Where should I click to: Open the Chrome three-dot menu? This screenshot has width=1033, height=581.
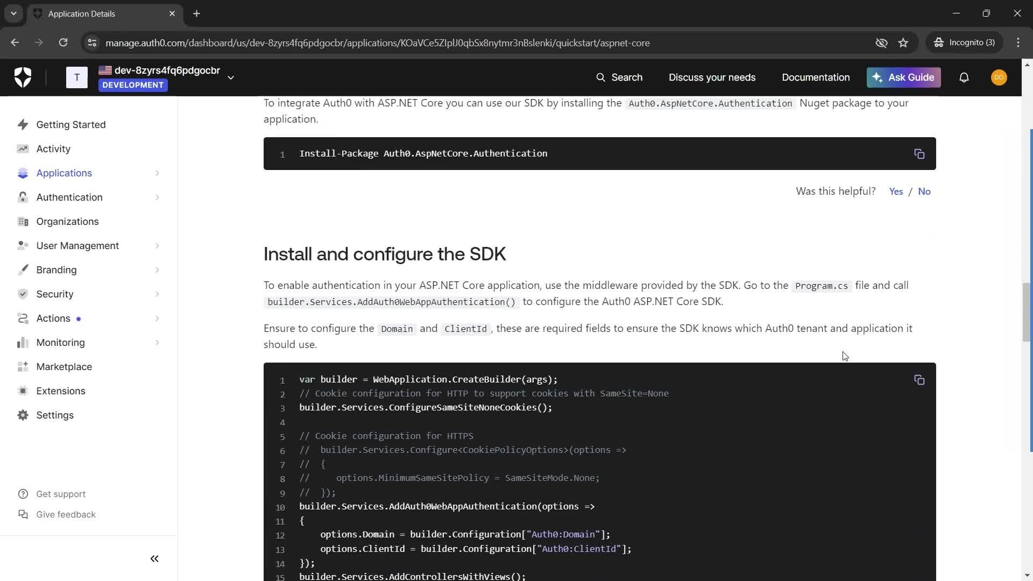tap(1018, 42)
